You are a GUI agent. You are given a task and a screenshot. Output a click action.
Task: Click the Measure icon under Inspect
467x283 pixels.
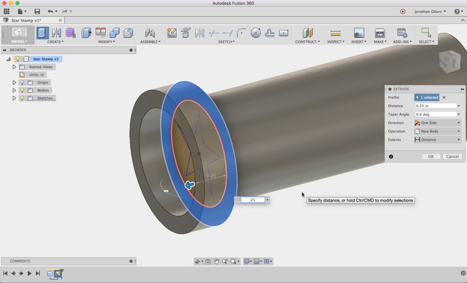point(335,33)
